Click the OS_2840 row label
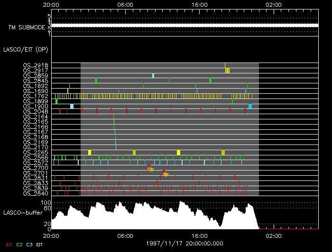332x252 pixels. 36,194
